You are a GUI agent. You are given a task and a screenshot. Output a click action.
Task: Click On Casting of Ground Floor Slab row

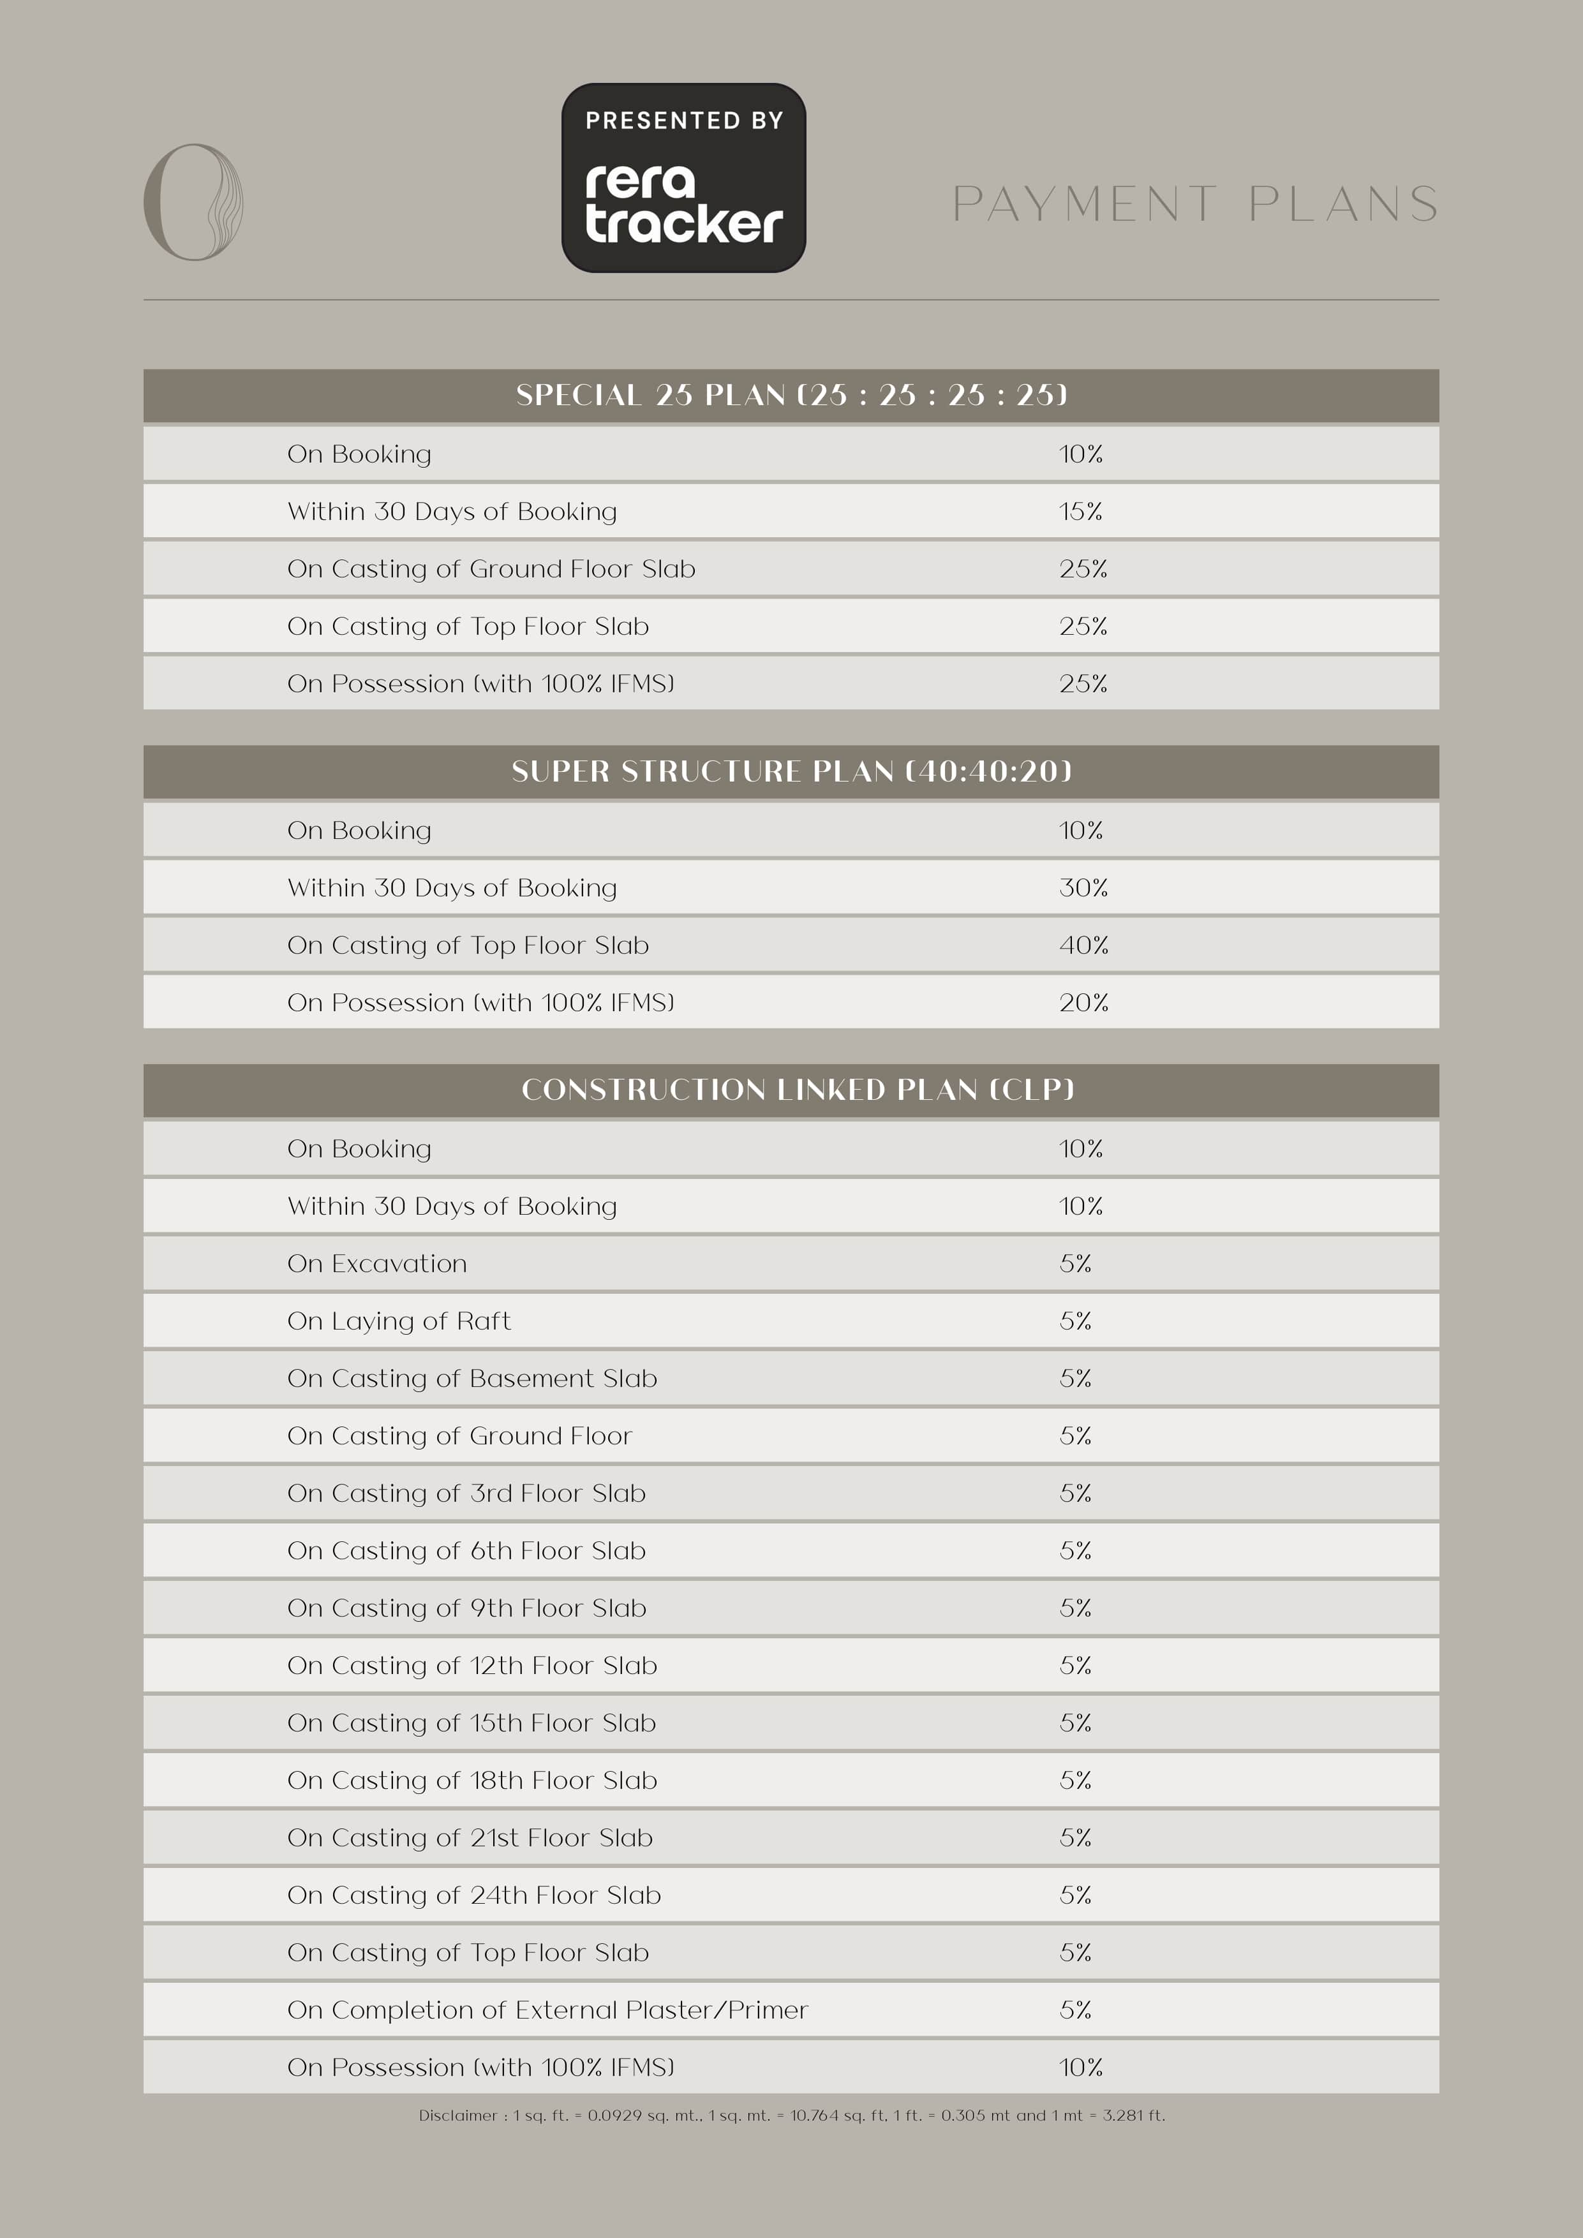tap(491, 568)
